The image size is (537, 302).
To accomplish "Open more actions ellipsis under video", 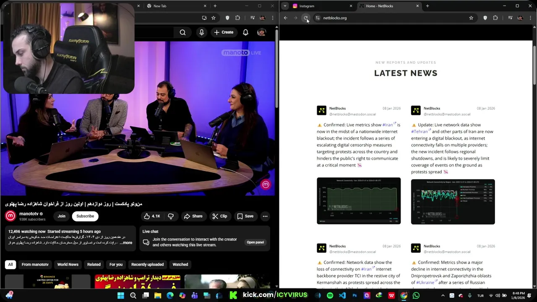I will [265, 216].
